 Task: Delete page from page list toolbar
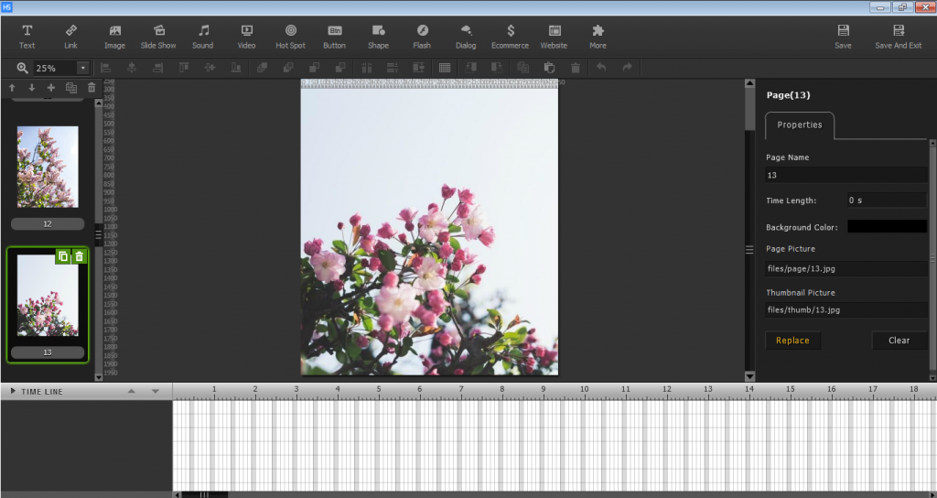92,88
